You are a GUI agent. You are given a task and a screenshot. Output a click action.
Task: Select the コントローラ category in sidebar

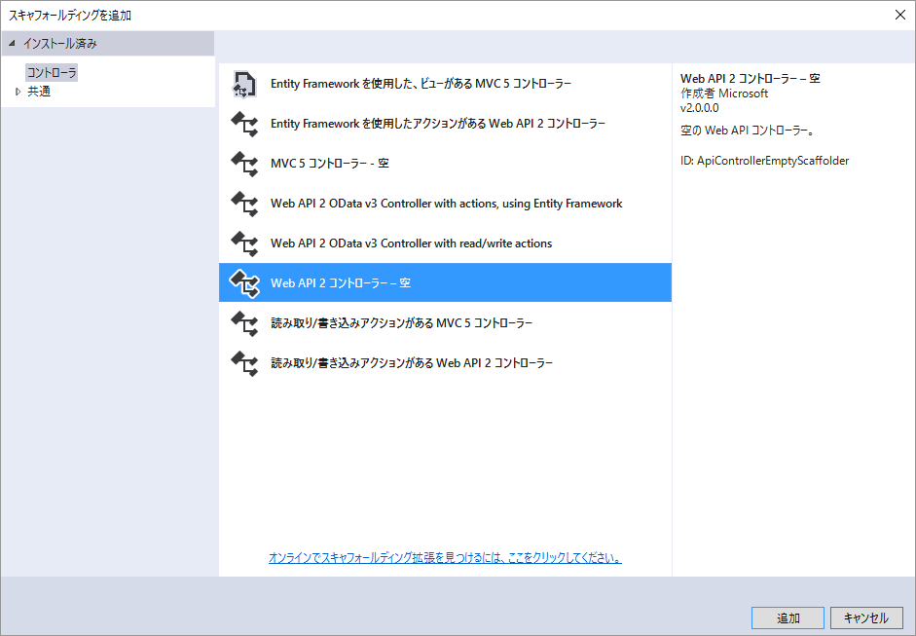51,72
